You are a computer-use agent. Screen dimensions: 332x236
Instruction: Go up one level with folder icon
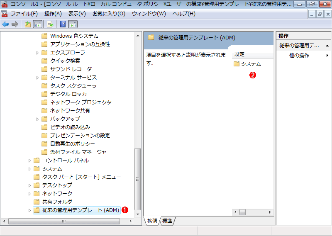click(x=28, y=24)
